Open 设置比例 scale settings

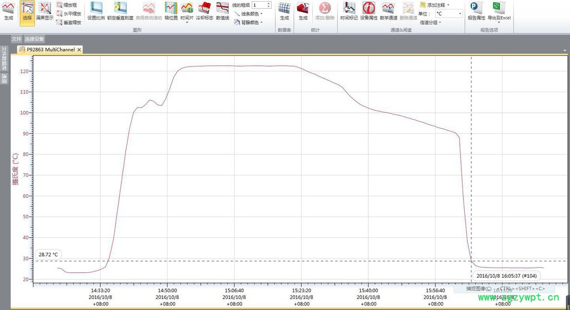96,11
